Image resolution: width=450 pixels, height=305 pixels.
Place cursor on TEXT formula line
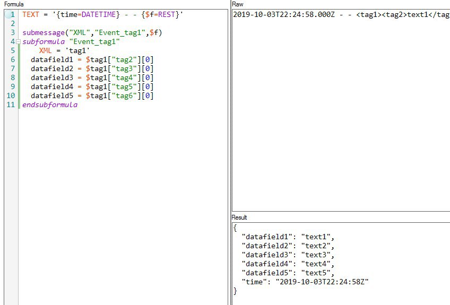[102, 14]
